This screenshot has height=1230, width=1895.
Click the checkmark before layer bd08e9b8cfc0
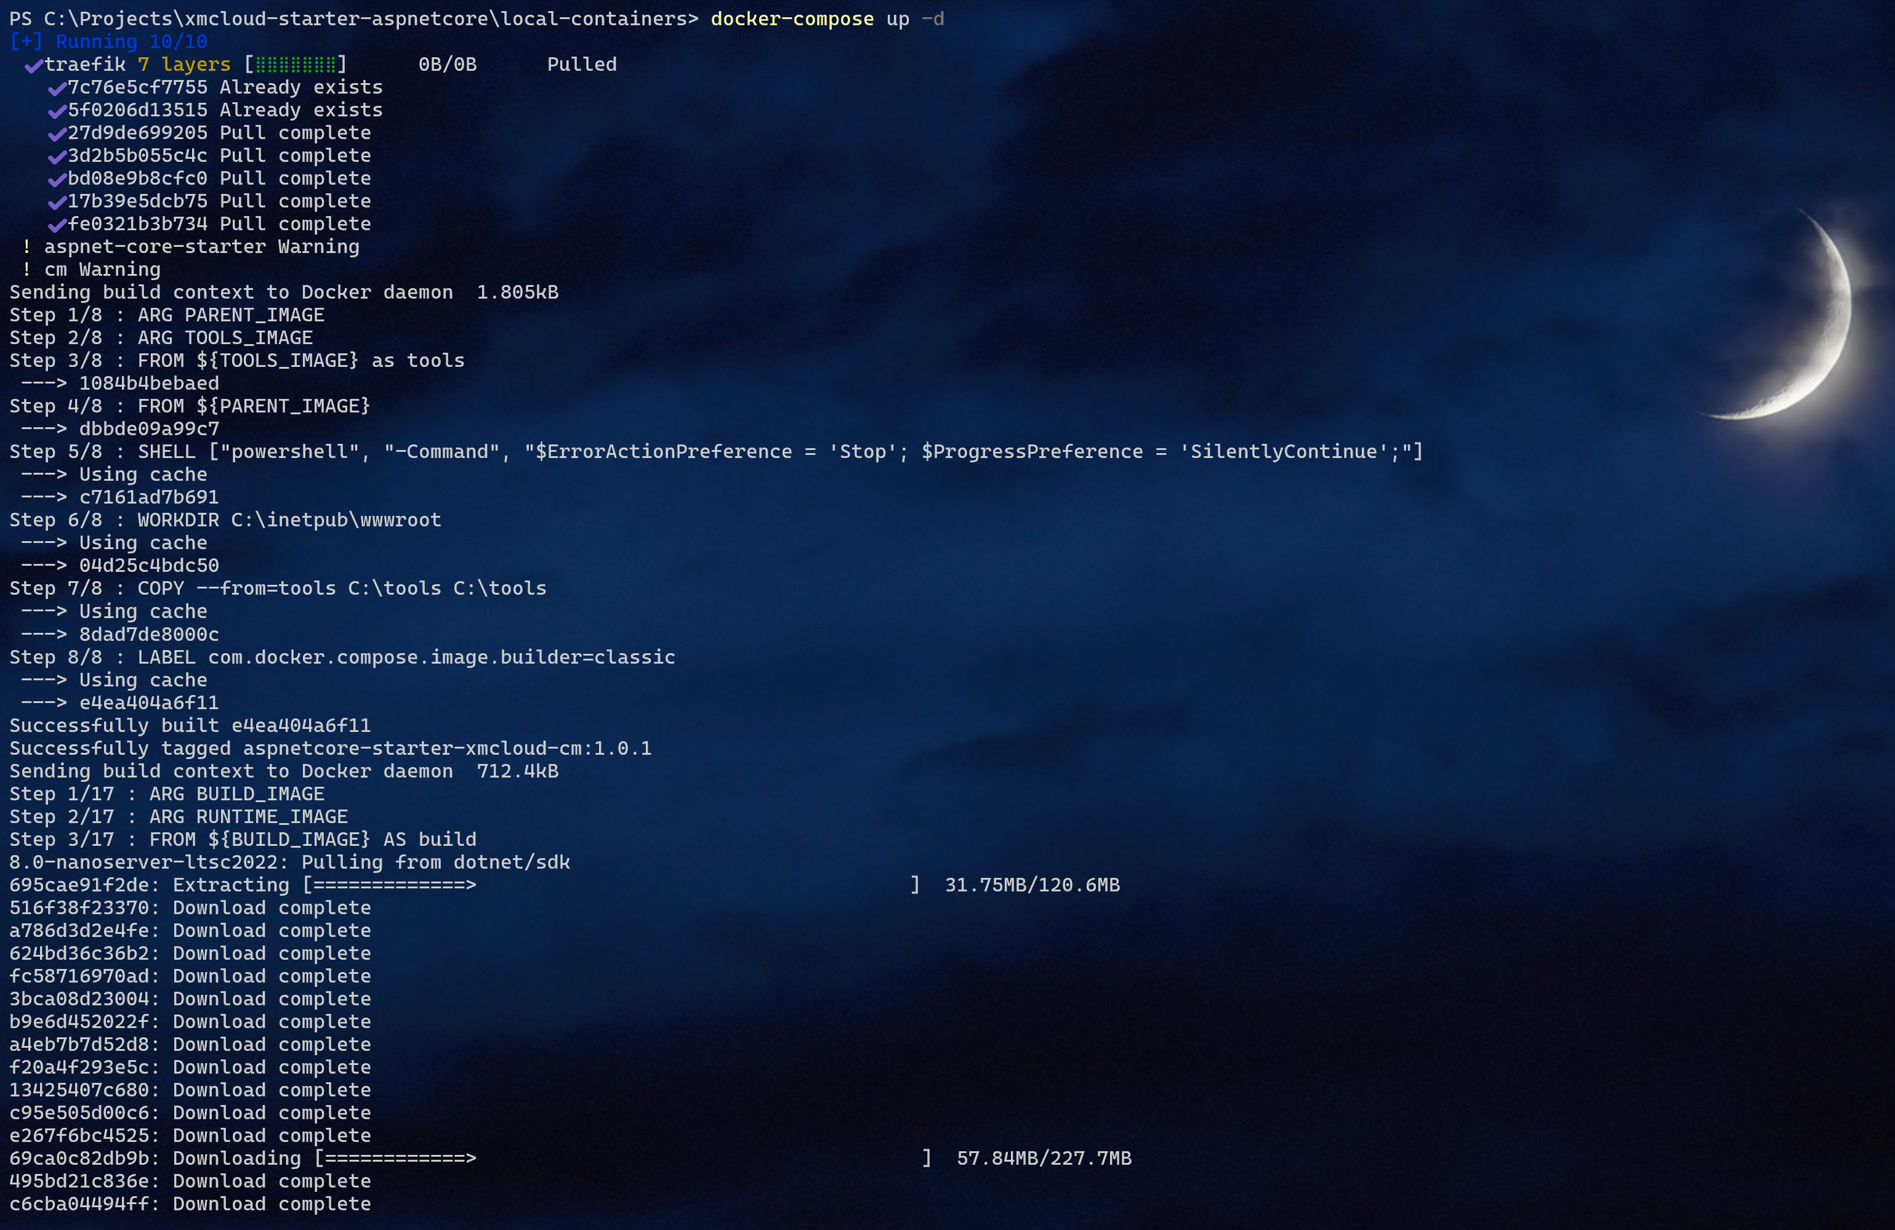57,180
